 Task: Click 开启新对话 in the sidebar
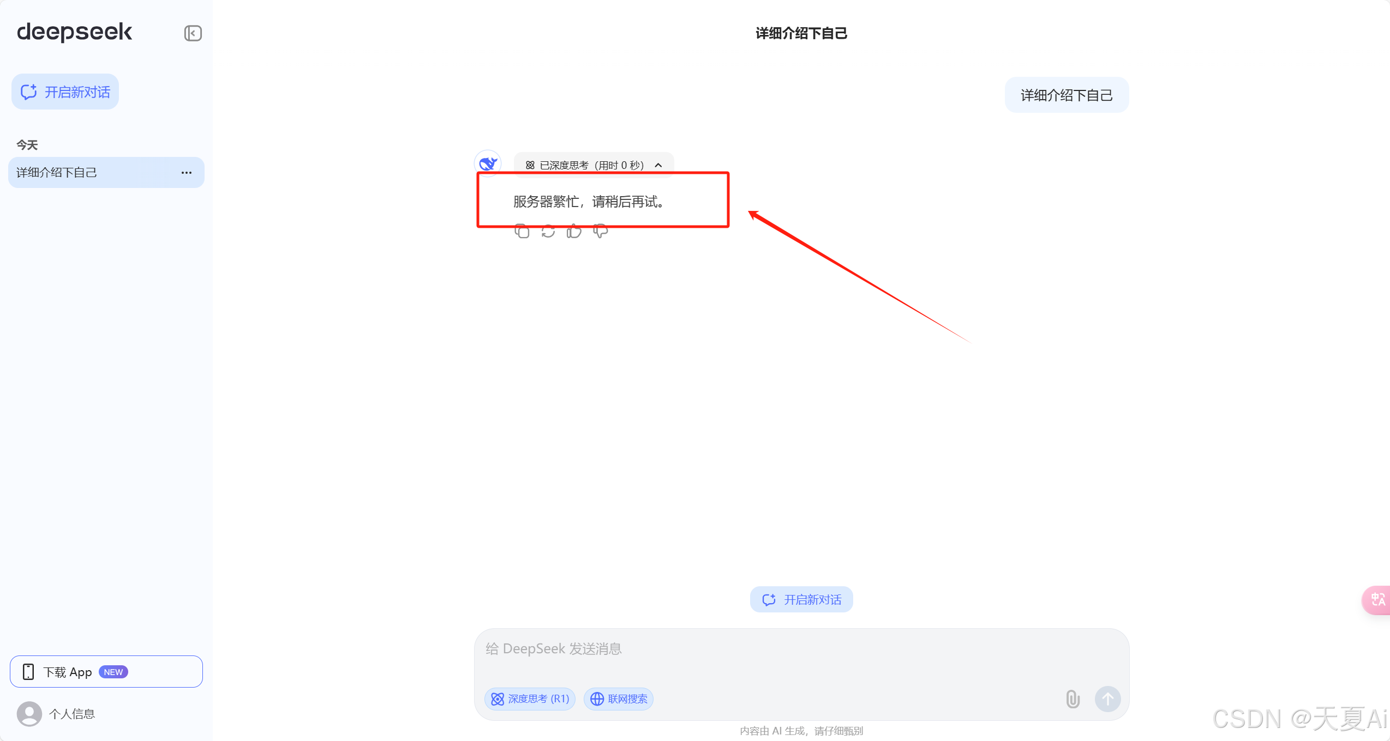pyautogui.click(x=65, y=92)
